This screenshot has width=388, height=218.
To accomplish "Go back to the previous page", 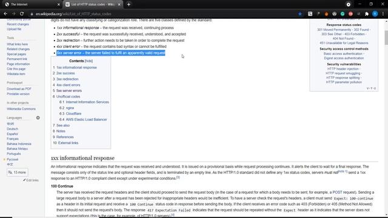I will [x=5, y=14].
